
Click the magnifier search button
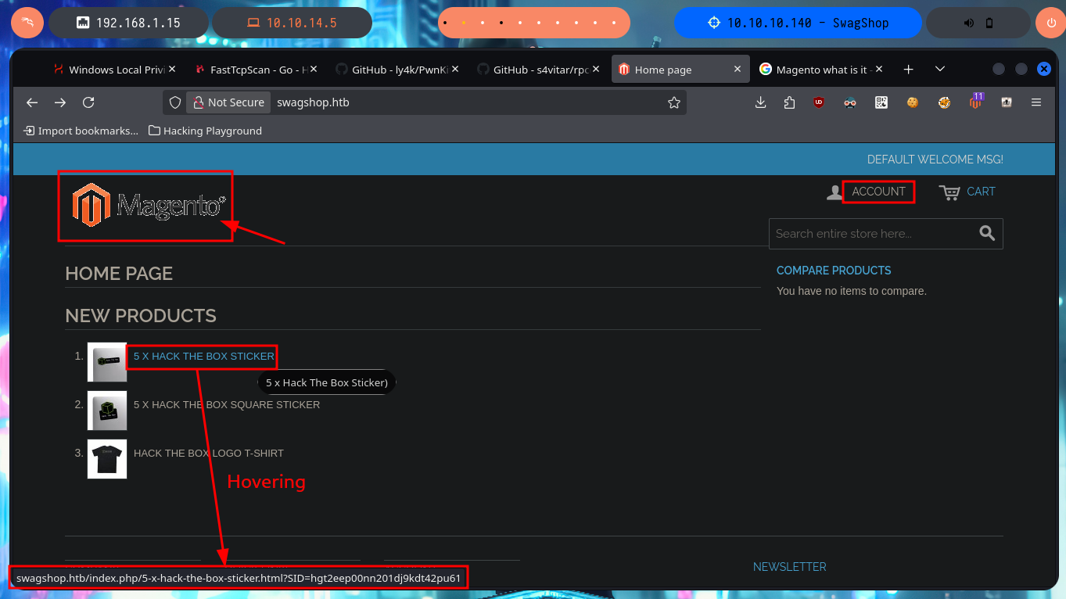coord(987,233)
